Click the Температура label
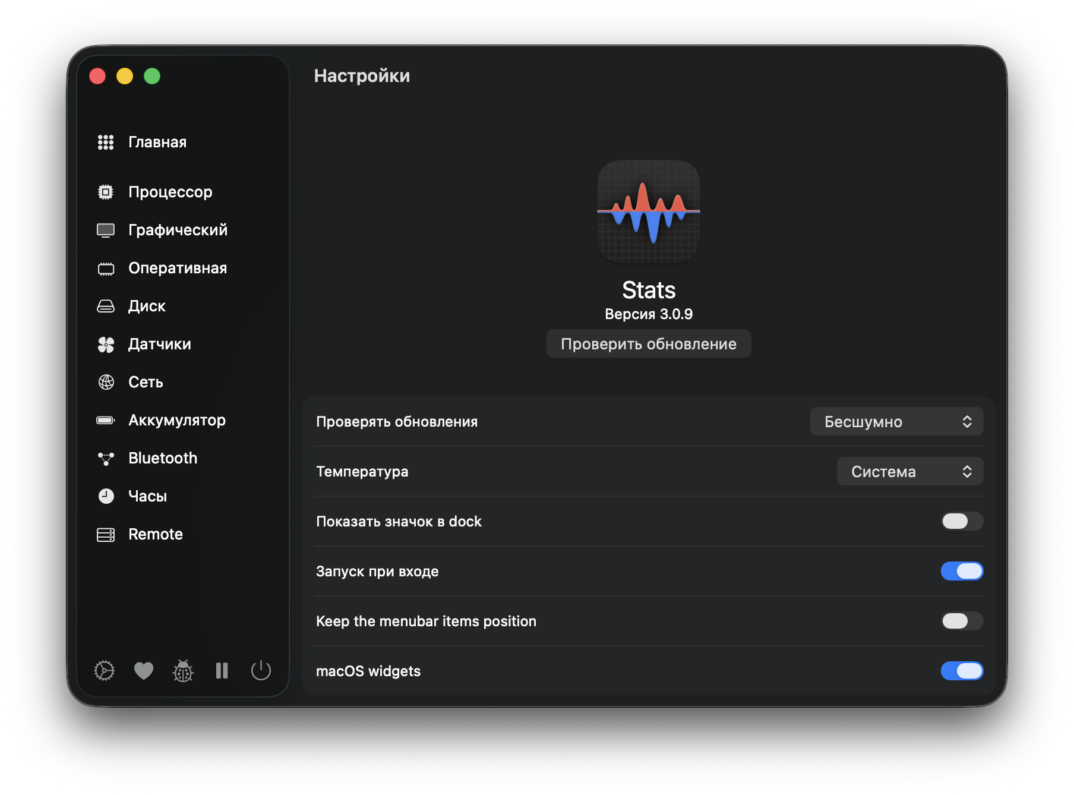The image size is (1074, 795). point(362,471)
